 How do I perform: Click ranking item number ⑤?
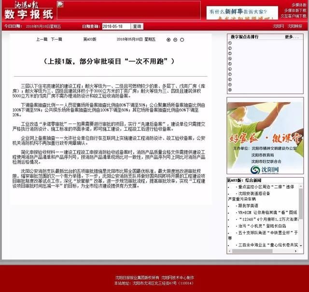[230, 64]
